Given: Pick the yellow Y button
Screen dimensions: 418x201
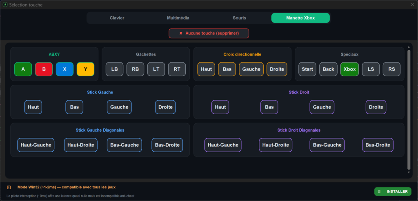Looking at the screenshot, I should [86, 69].
